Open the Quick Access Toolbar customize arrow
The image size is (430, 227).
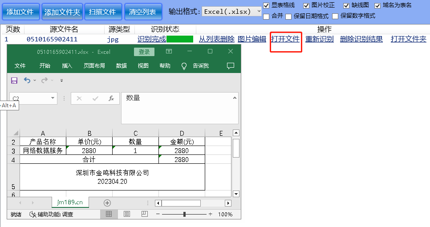pos(62,80)
